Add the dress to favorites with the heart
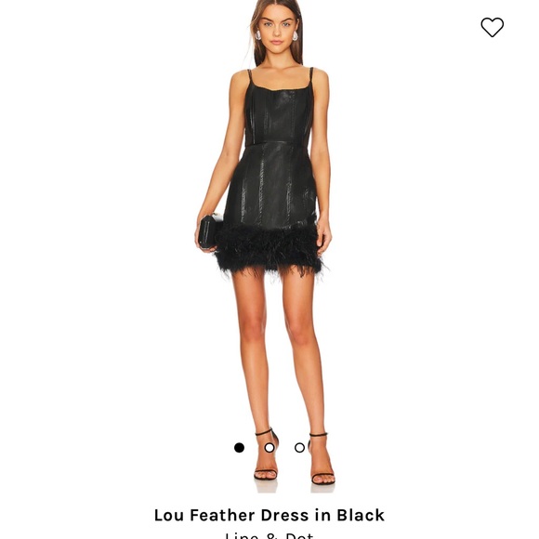The height and width of the screenshot is (539, 539). point(492,27)
